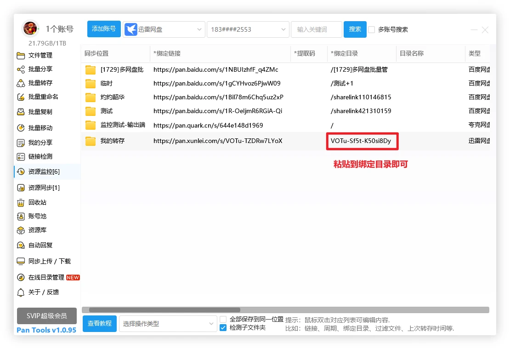The image size is (510, 349).
Task: Click the 链接检测 link check icon
Action: click(x=21, y=157)
